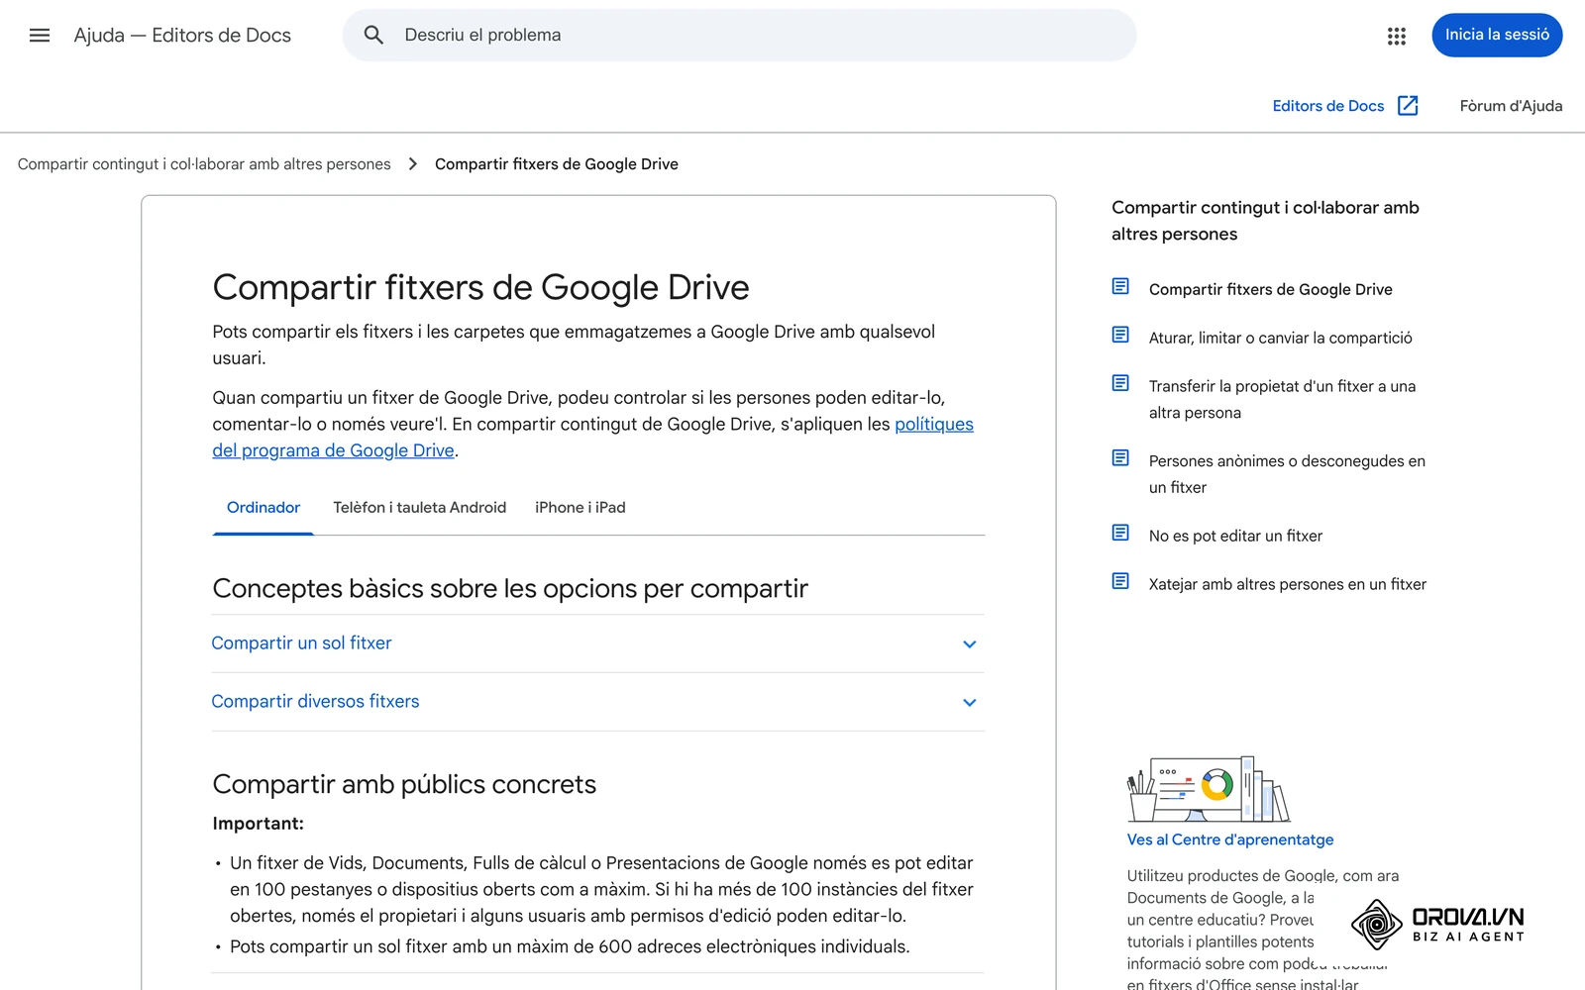Open Transferir la propietat d'un fitxer article
This screenshot has height=990, width=1585.
point(1282,399)
